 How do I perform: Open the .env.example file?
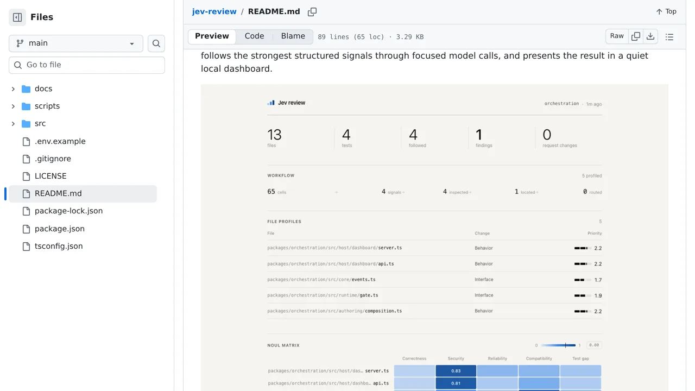[60, 141]
